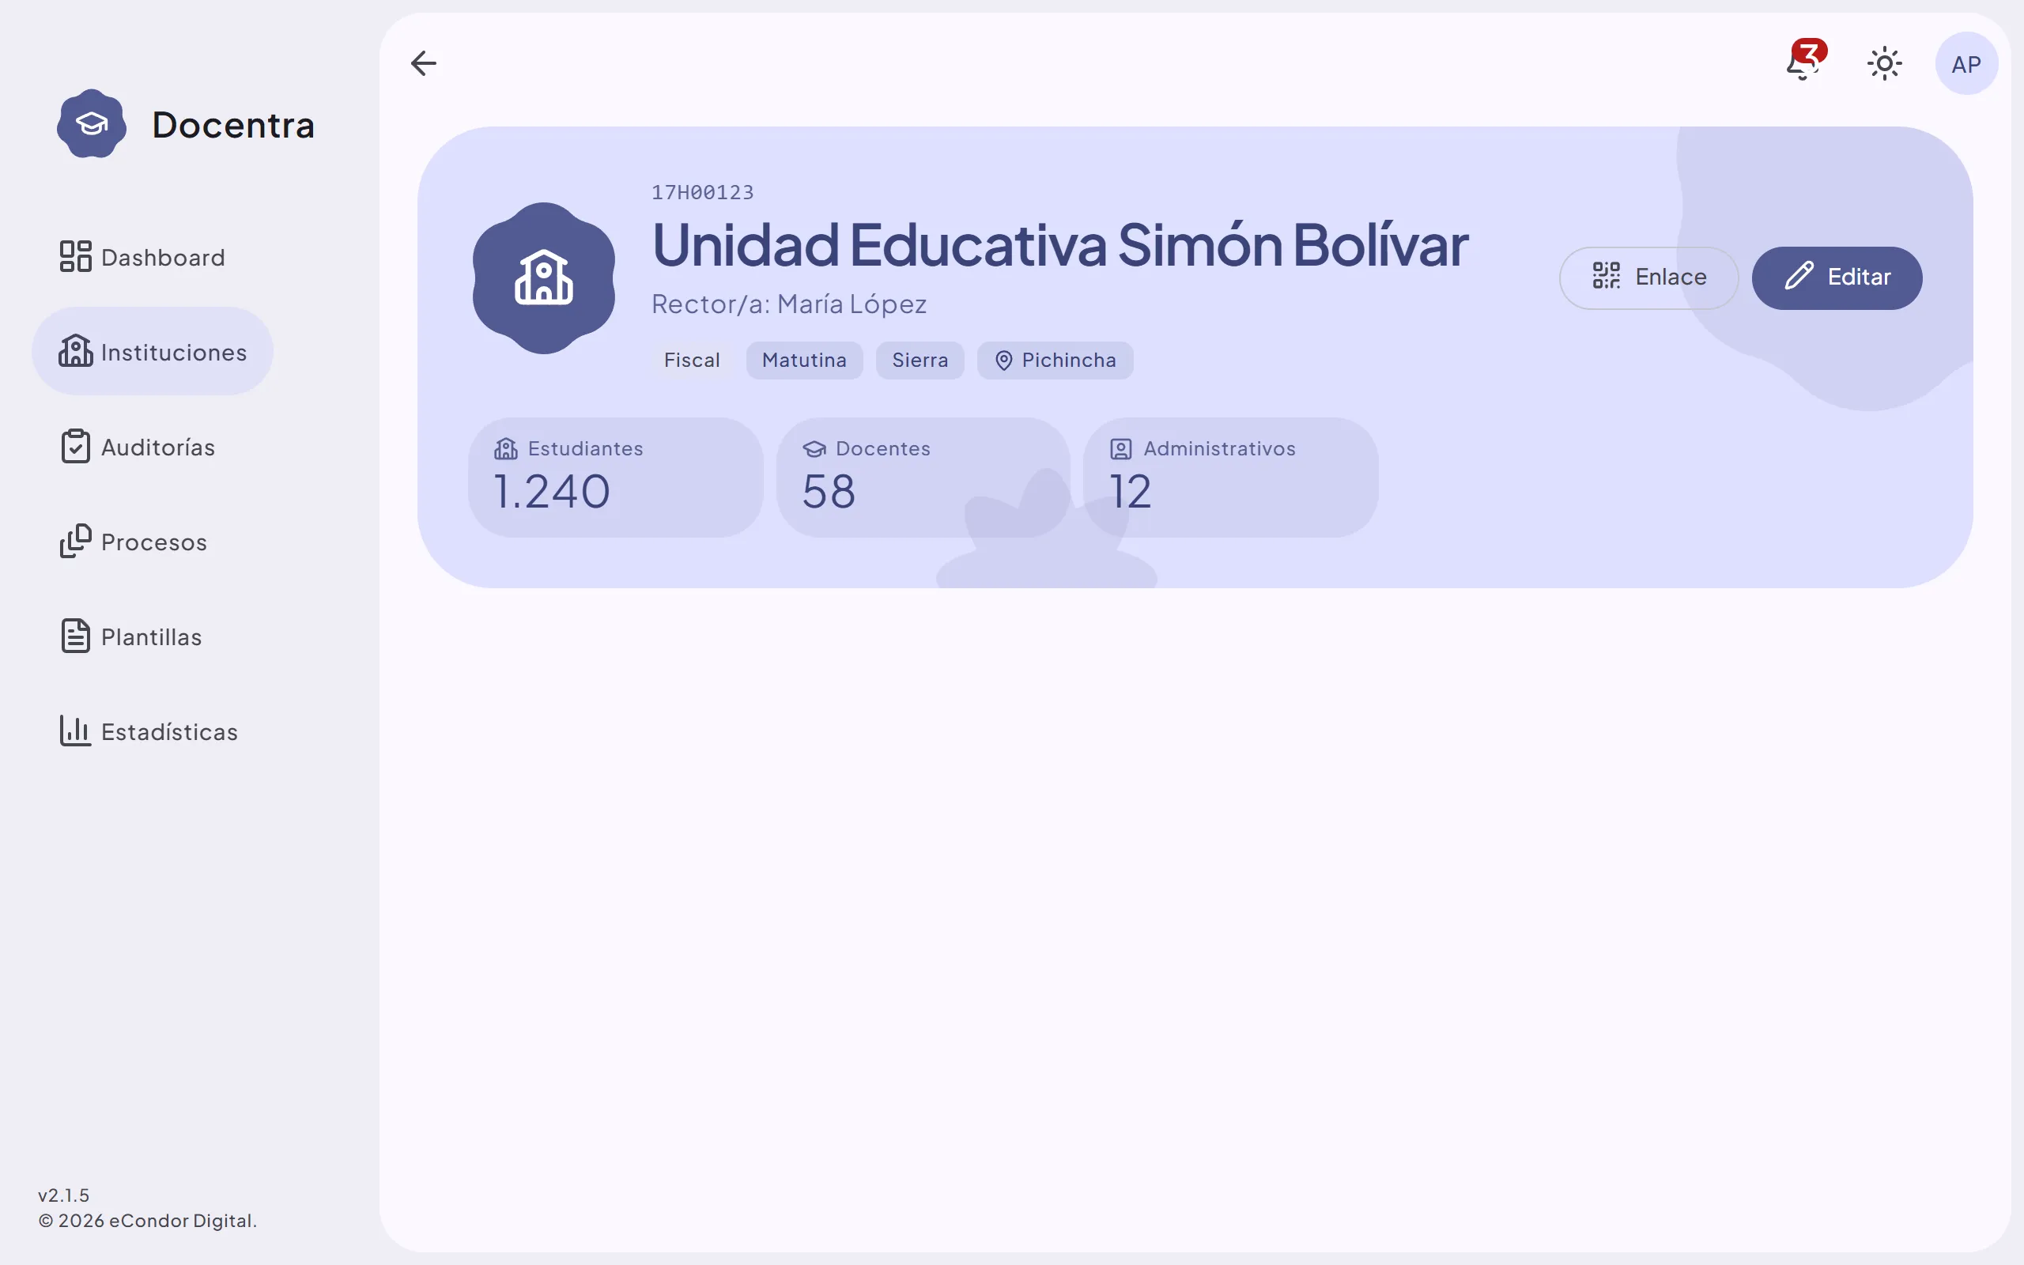View the Estadísticas chart icon

(x=75, y=731)
